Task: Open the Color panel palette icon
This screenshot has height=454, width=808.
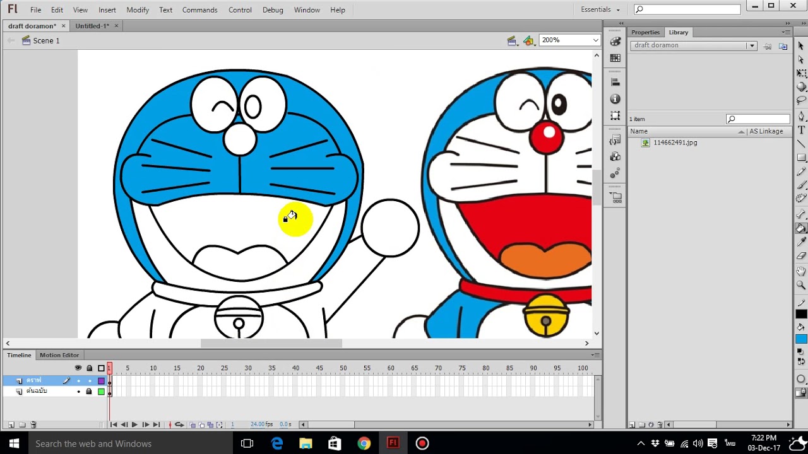Action: pyautogui.click(x=615, y=42)
